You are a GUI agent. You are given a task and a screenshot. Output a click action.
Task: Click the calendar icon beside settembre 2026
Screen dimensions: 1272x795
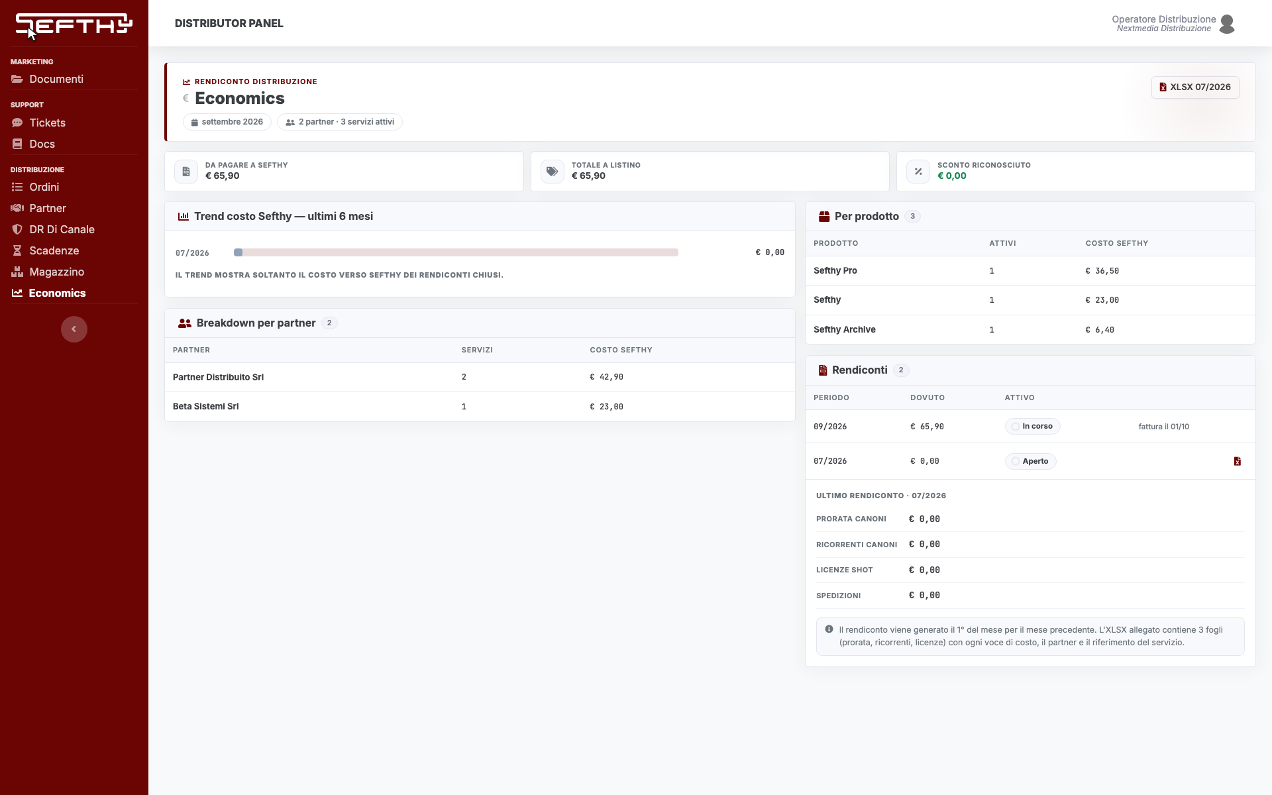(195, 123)
